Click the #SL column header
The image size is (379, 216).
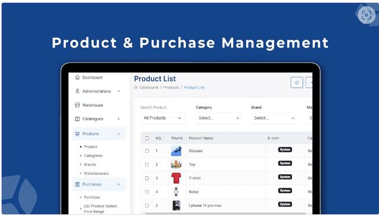click(x=159, y=139)
